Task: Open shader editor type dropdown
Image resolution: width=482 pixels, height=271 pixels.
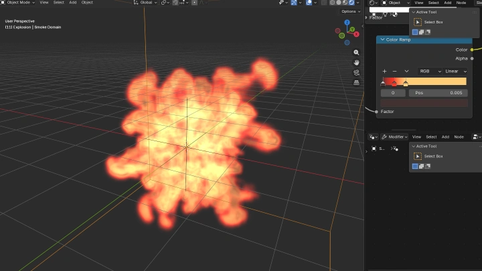Action: click(374, 3)
